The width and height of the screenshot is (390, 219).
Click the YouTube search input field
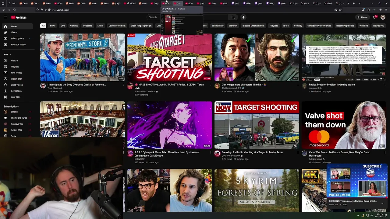pyautogui.click(x=188, y=17)
